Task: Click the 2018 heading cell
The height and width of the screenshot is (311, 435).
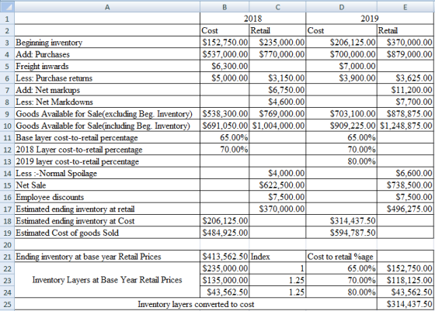Action: pos(252,19)
